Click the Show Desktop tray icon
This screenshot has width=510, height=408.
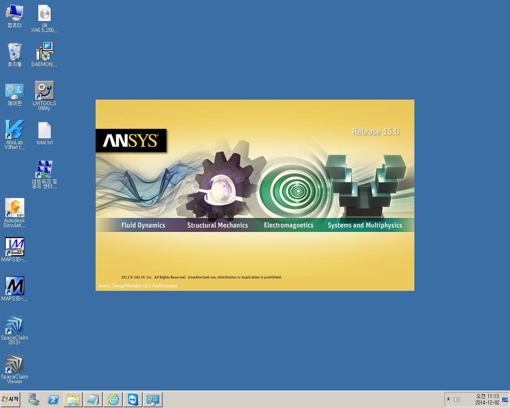505,399
